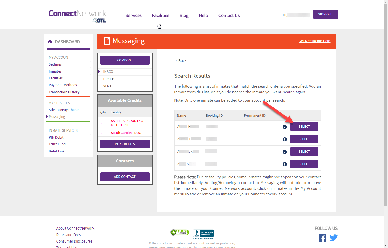Click the ConnectNetwork GTL logo
The image size is (388, 248).
77,16
